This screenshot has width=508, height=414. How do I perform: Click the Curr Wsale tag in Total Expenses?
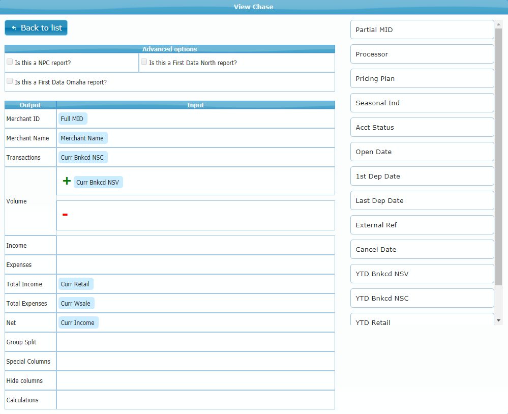[x=76, y=303]
